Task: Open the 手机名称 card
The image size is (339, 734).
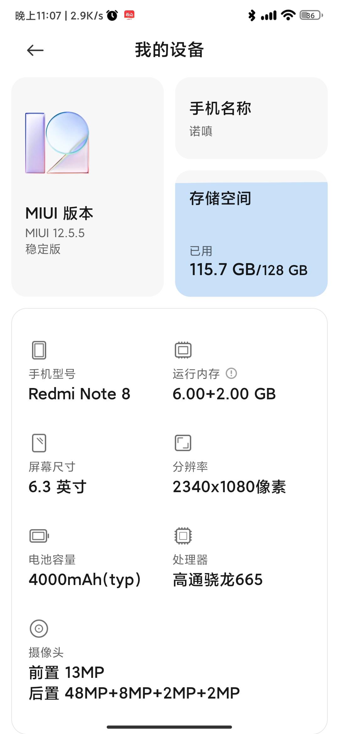Action: click(251, 118)
